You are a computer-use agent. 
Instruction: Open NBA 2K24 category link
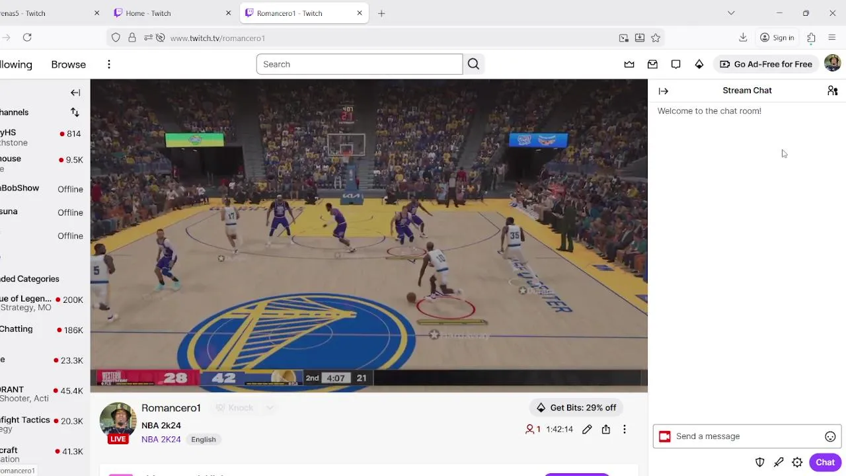pos(161,439)
